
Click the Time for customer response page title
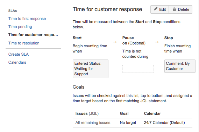(107, 9)
